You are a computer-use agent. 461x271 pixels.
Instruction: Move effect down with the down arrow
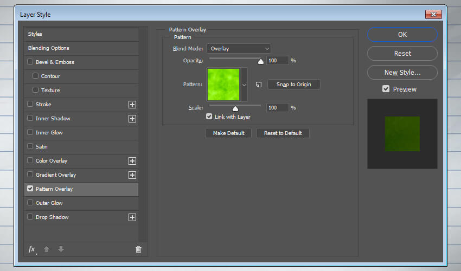coord(61,249)
